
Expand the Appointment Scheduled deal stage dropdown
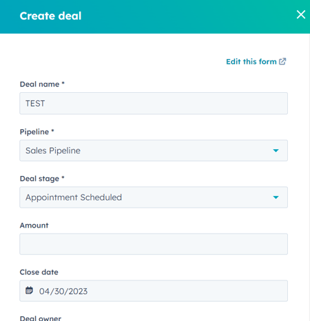(x=154, y=197)
